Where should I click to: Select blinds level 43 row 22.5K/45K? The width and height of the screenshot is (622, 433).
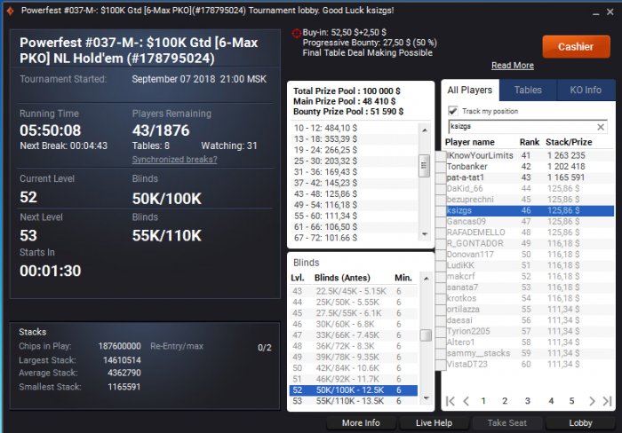click(353, 291)
